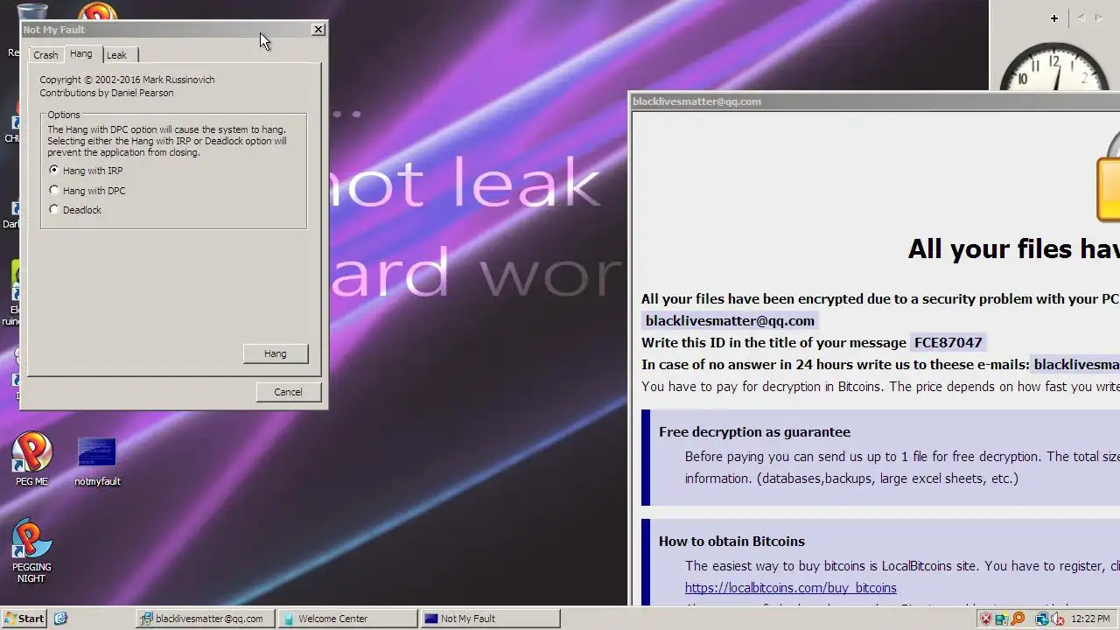Open the notmyfault desktop icon

point(97,461)
